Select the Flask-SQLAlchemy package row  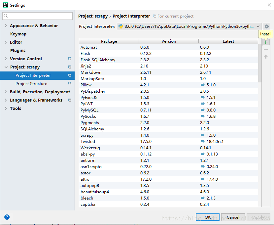169,60
